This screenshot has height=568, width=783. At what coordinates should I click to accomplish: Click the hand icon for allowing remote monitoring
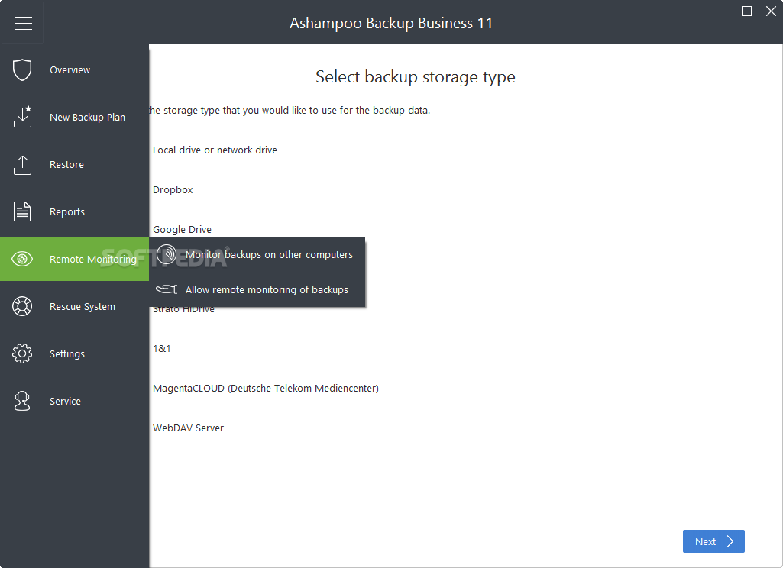click(x=167, y=289)
